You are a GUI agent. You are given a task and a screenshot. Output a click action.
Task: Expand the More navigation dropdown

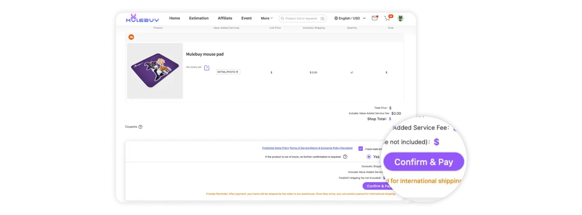pos(267,18)
